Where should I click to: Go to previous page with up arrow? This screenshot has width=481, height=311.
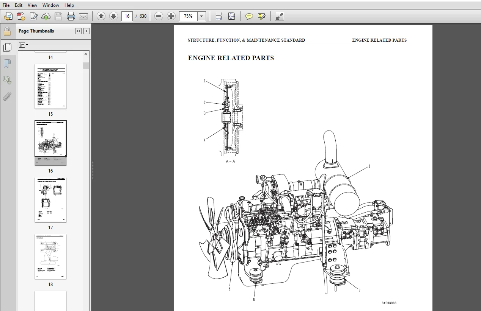[x=101, y=16]
